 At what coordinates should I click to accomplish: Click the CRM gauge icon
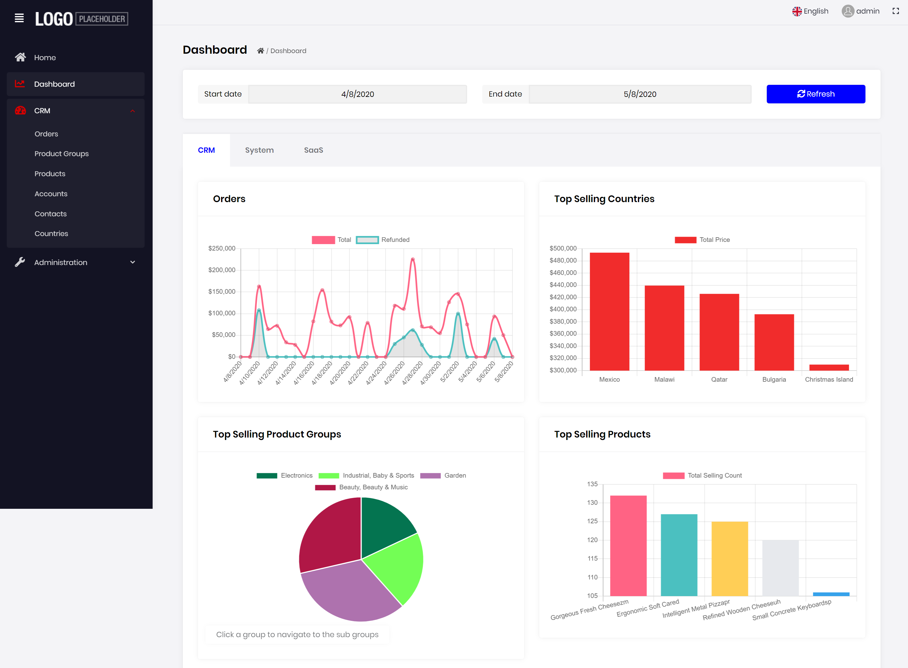(20, 110)
